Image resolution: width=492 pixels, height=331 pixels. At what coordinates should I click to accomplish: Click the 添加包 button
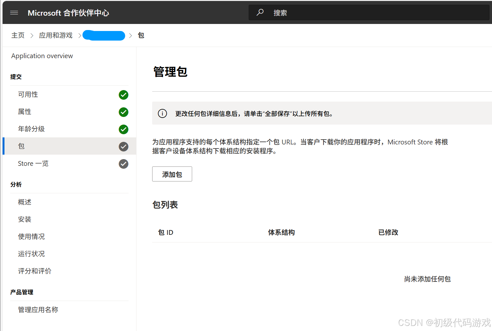(172, 174)
